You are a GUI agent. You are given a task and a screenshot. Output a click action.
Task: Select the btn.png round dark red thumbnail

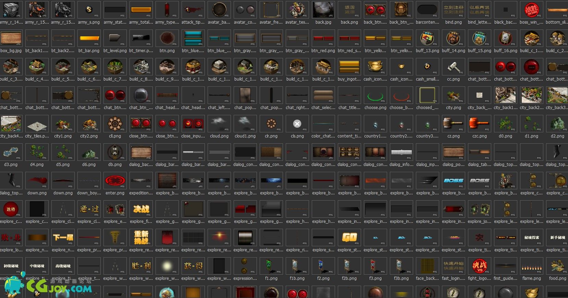pyautogui.click(x=167, y=38)
